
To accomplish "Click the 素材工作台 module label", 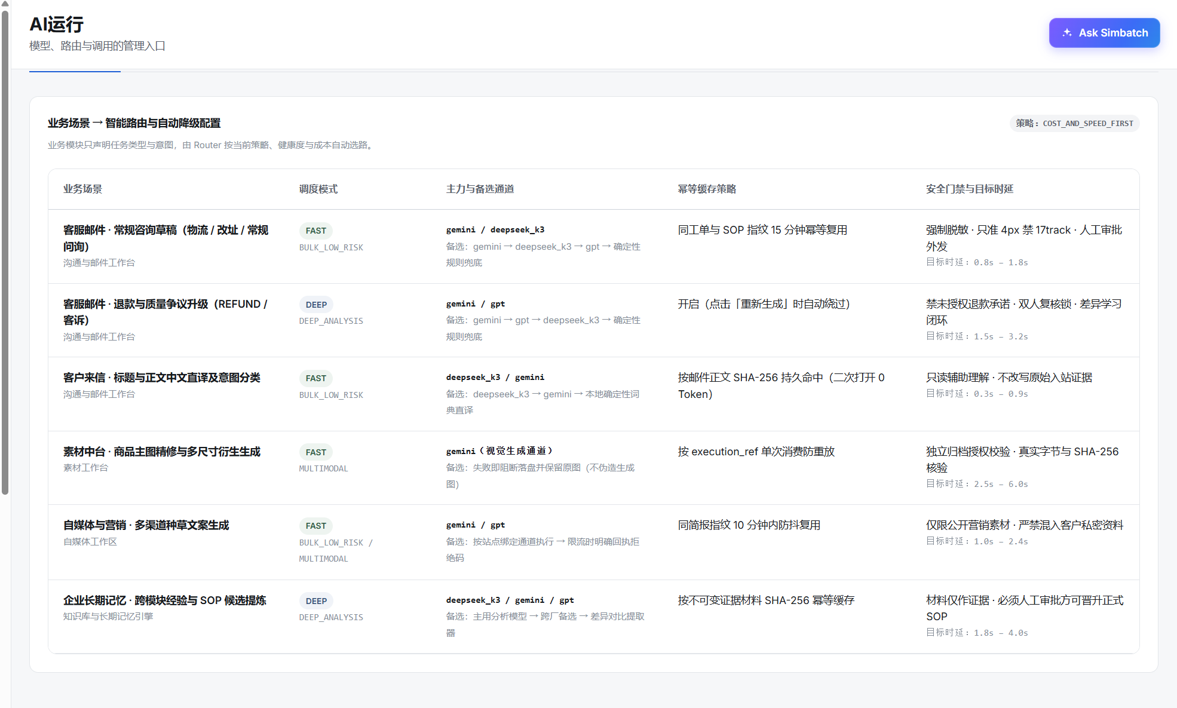I will 85,468.
